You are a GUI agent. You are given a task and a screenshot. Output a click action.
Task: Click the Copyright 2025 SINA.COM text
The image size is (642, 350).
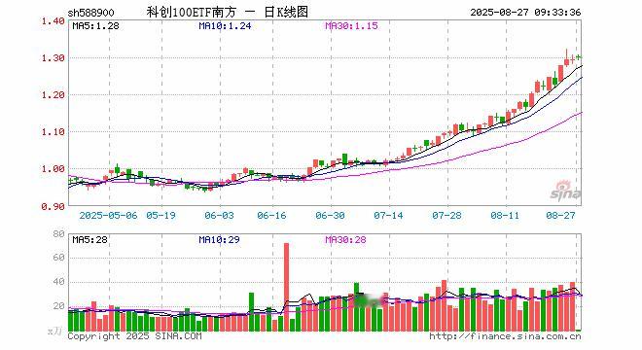134,336
